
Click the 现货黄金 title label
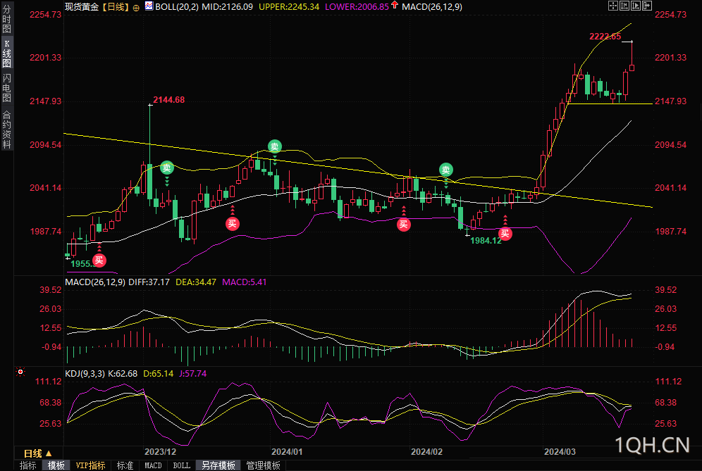82,7
